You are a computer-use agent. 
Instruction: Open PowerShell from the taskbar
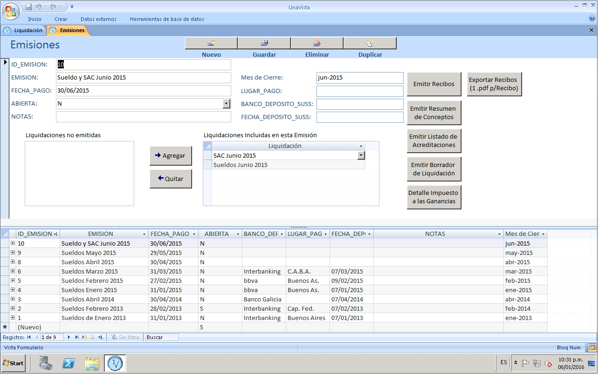tap(69, 363)
